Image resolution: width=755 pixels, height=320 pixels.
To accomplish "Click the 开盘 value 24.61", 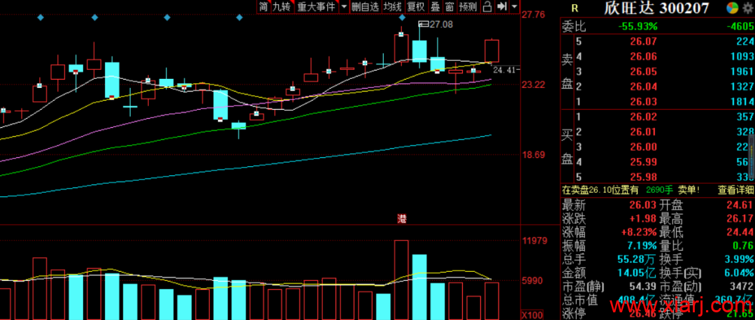I will click(x=740, y=206).
